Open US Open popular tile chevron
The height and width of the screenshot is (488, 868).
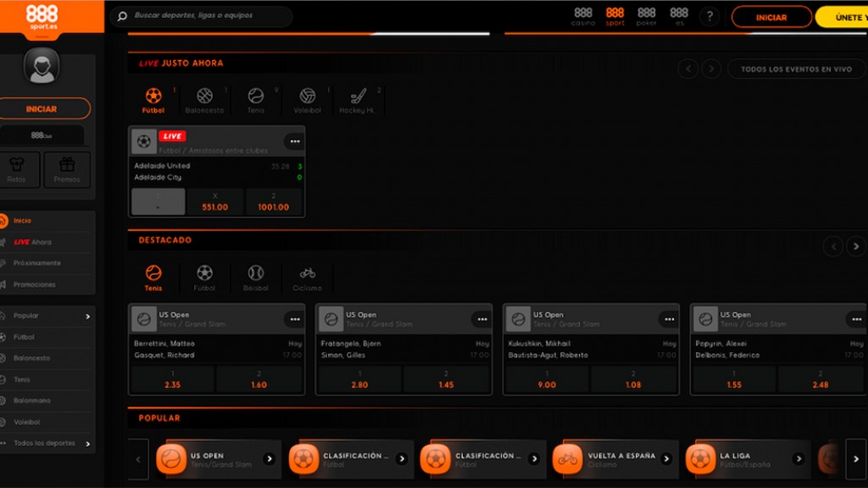click(x=269, y=458)
